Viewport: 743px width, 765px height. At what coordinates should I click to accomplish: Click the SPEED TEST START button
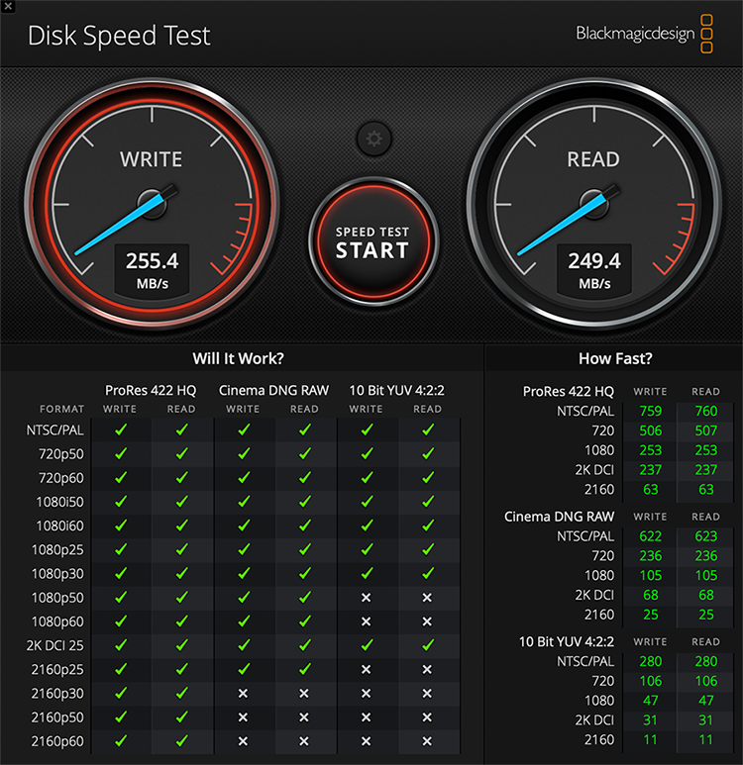click(372, 242)
